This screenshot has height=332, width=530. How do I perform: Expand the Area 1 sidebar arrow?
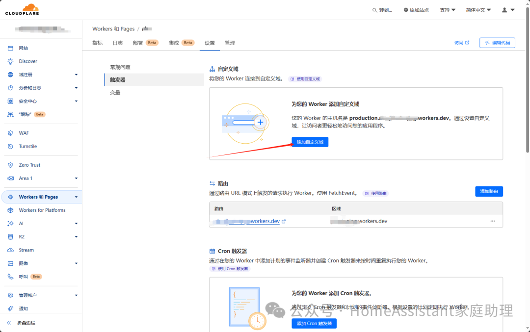click(76, 179)
